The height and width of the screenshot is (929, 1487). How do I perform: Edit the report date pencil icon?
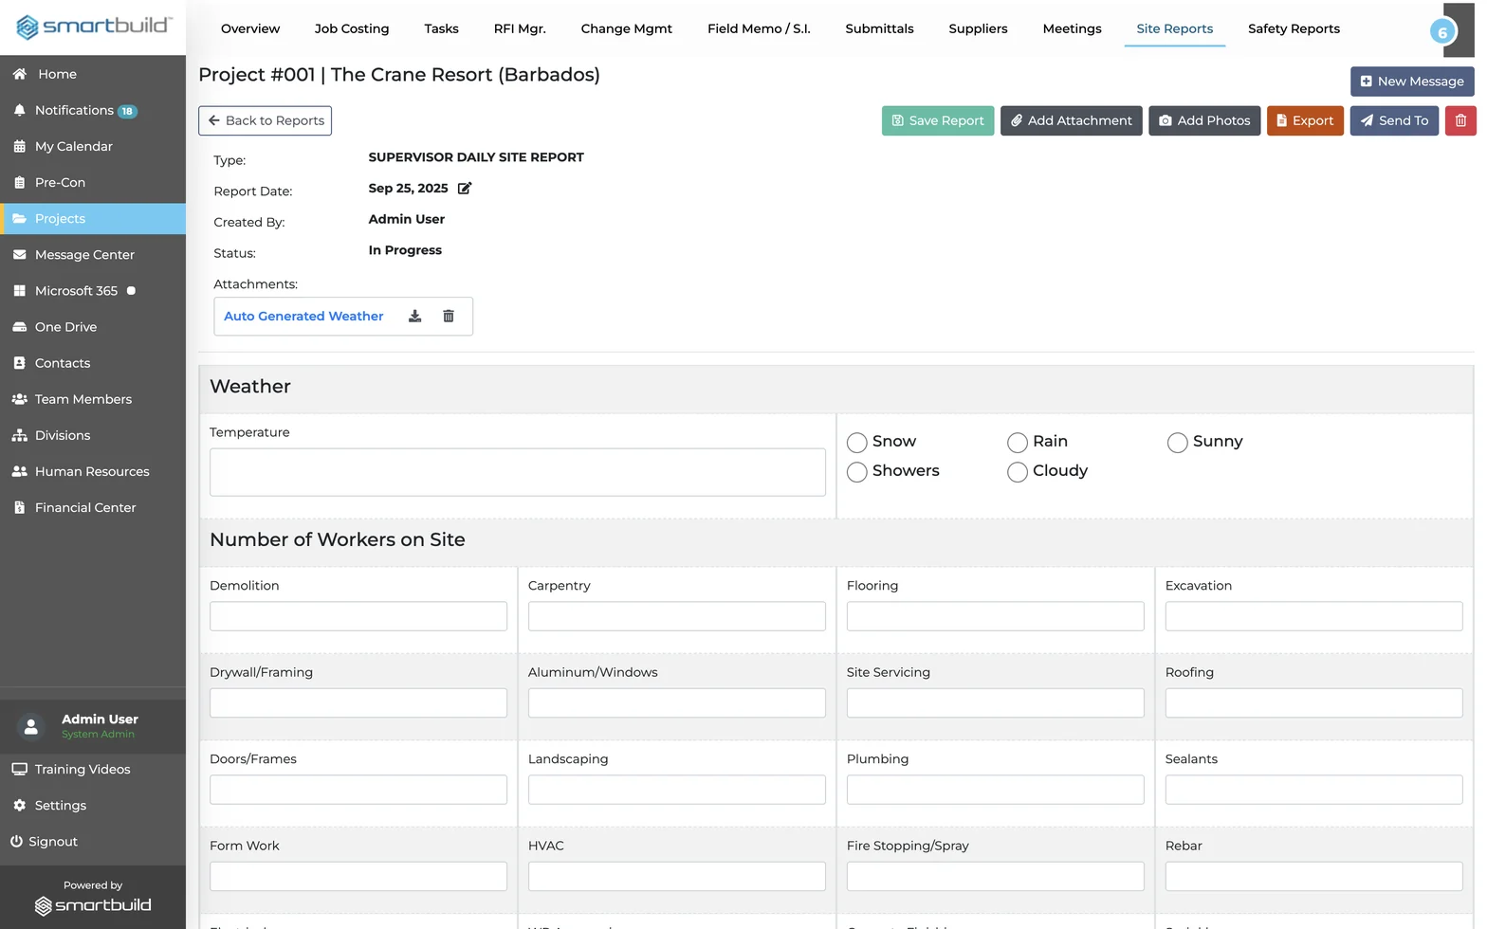pos(465,189)
